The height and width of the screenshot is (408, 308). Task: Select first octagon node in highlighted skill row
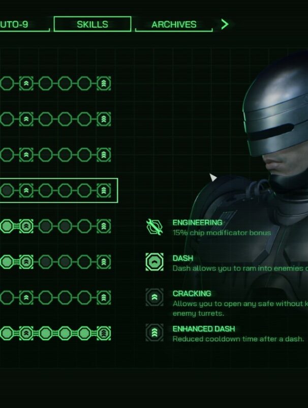(7, 190)
